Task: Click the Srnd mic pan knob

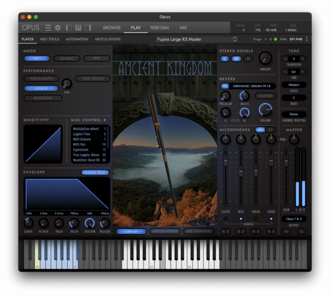Action: tap(271, 139)
